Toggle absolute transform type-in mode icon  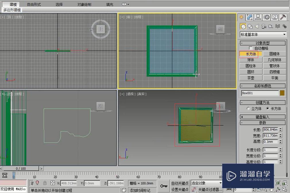pos(53,183)
